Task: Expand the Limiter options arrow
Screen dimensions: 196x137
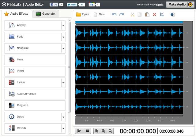Action: 63,83
